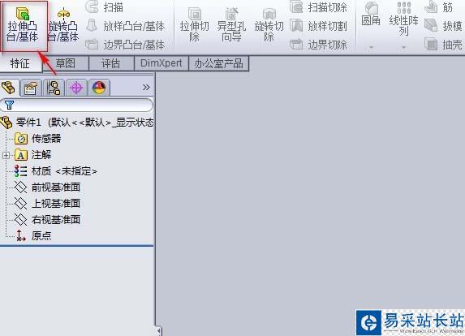
Task: Click the Linear Pattern (线性阵列) tool
Action: point(404,19)
